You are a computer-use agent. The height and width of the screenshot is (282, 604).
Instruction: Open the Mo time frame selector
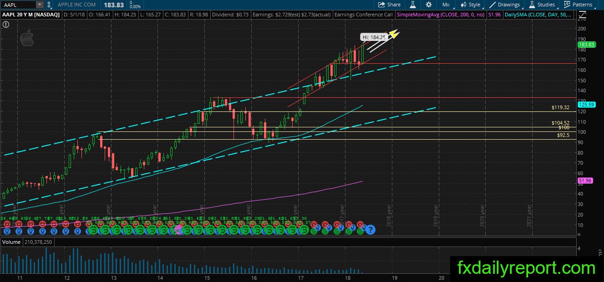(446, 5)
